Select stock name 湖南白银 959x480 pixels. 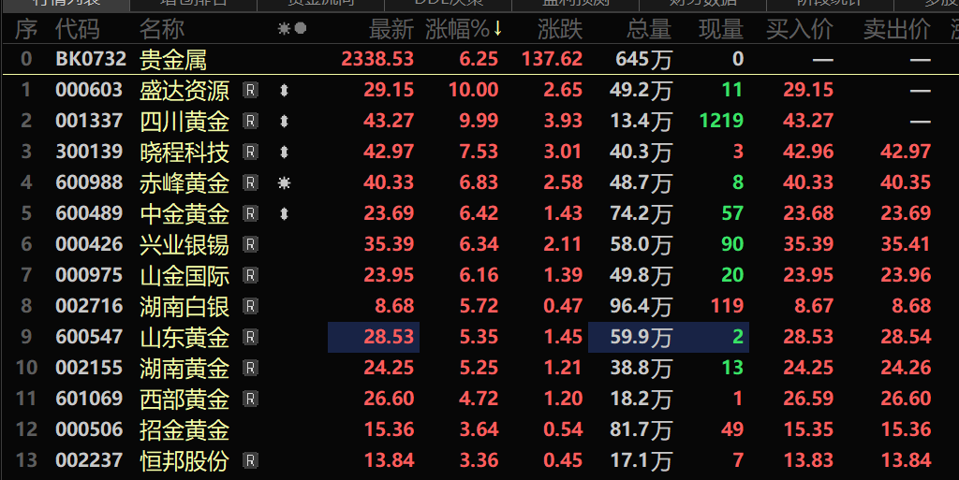coord(184,306)
